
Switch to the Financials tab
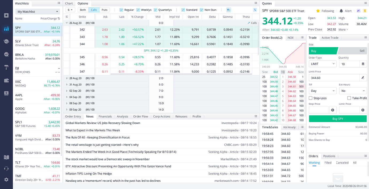click(x=105, y=116)
